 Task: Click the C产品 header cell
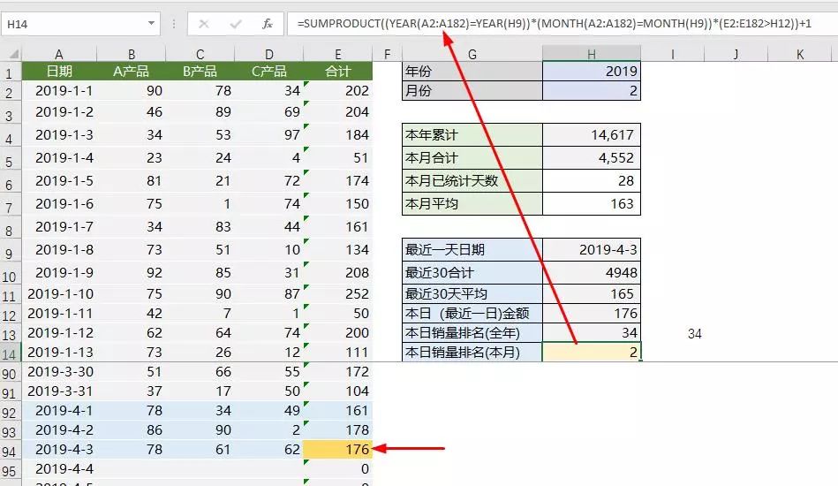268,71
